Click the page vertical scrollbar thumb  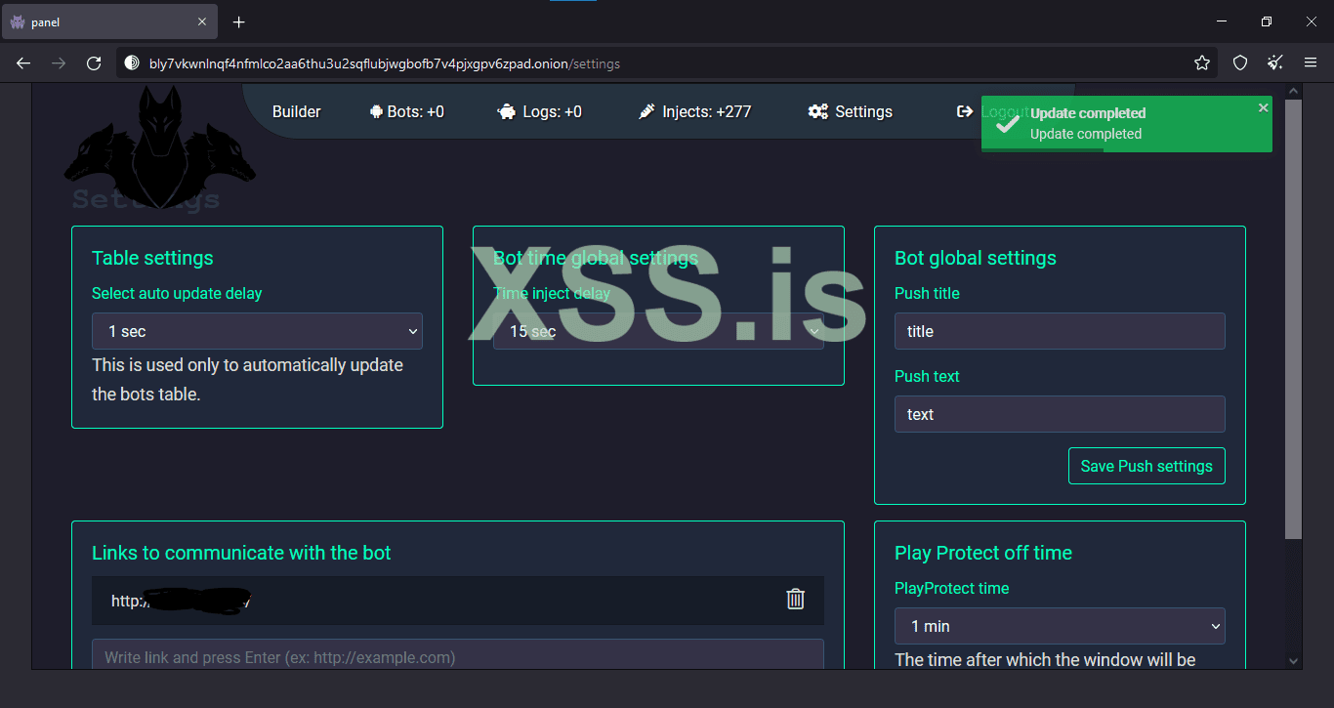click(x=1293, y=319)
